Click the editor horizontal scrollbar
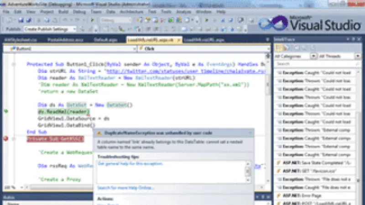365x205 pixels. click(144, 187)
